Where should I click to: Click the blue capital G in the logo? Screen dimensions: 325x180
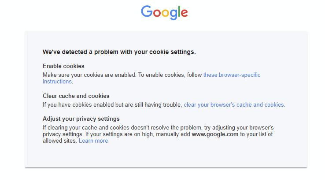146,12
